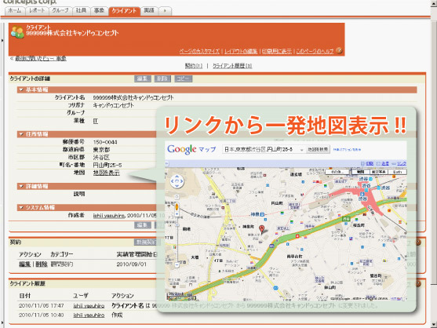This screenshot has height=328, width=437.
Task: Open the グループ tab
Action: pyautogui.click(x=60, y=11)
